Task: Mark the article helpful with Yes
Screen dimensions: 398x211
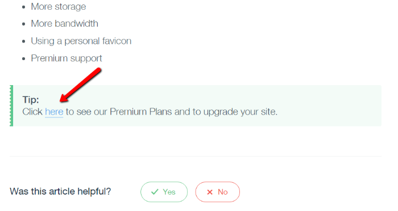Action: coord(164,192)
